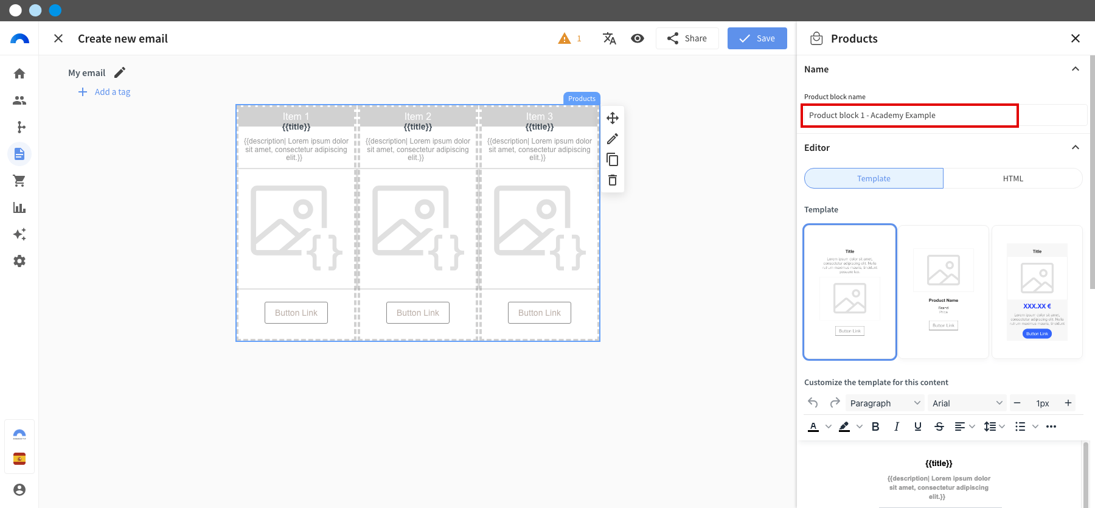1095x508 pixels.
Task: Open the Paragraph style dropdown
Action: (885, 403)
